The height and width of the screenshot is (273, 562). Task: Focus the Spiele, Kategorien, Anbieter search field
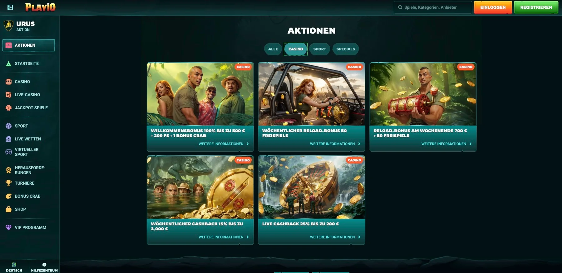433,7
